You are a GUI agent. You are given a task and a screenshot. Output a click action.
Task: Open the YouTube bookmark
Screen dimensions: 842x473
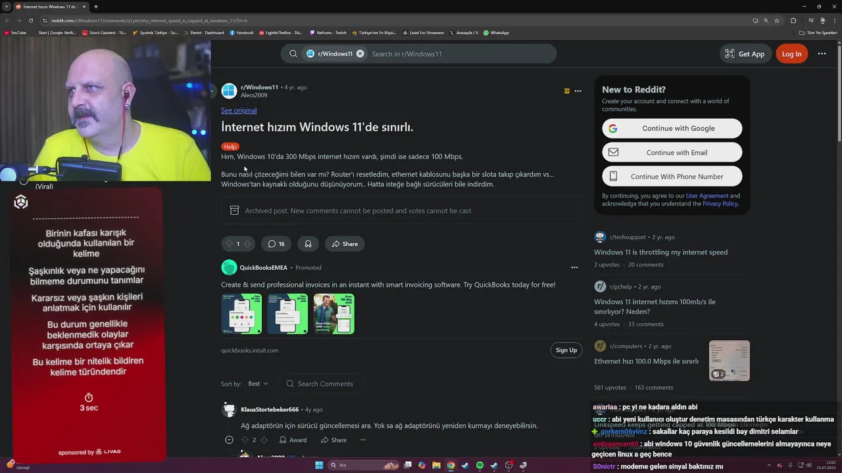click(x=14, y=32)
